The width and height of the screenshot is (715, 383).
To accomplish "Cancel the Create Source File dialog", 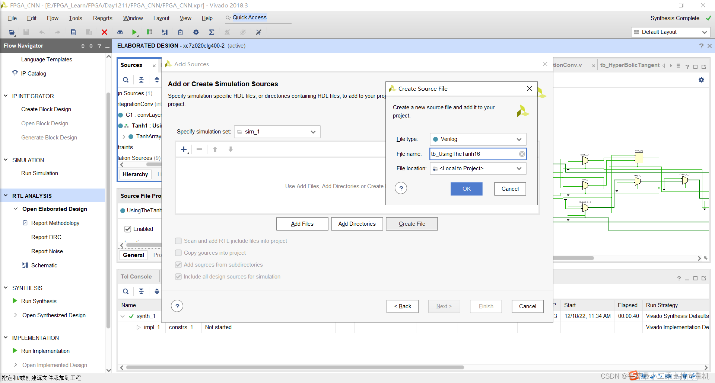I will (510, 189).
